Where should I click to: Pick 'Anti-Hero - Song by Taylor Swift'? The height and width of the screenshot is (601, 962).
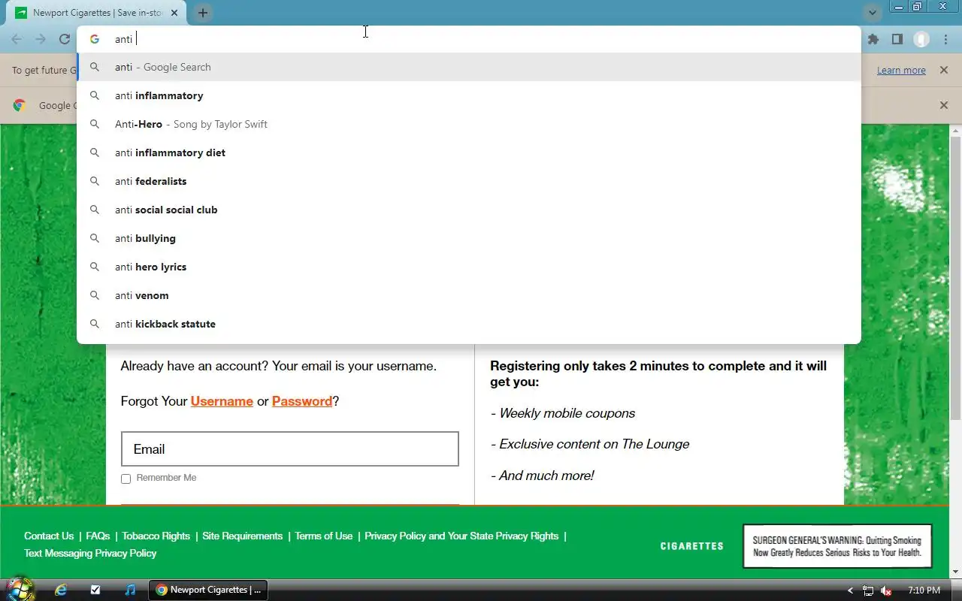[x=469, y=124]
